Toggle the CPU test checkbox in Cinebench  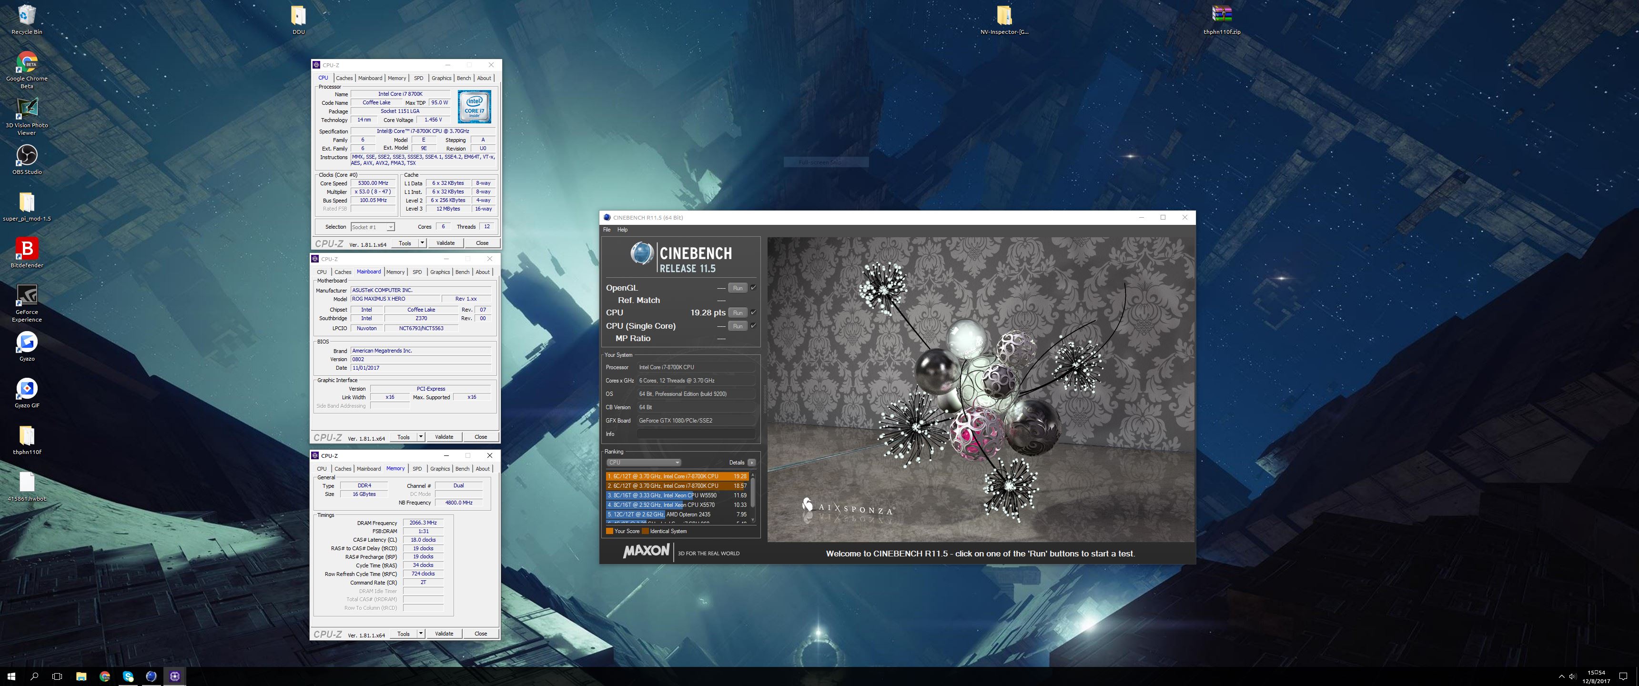tap(753, 313)
